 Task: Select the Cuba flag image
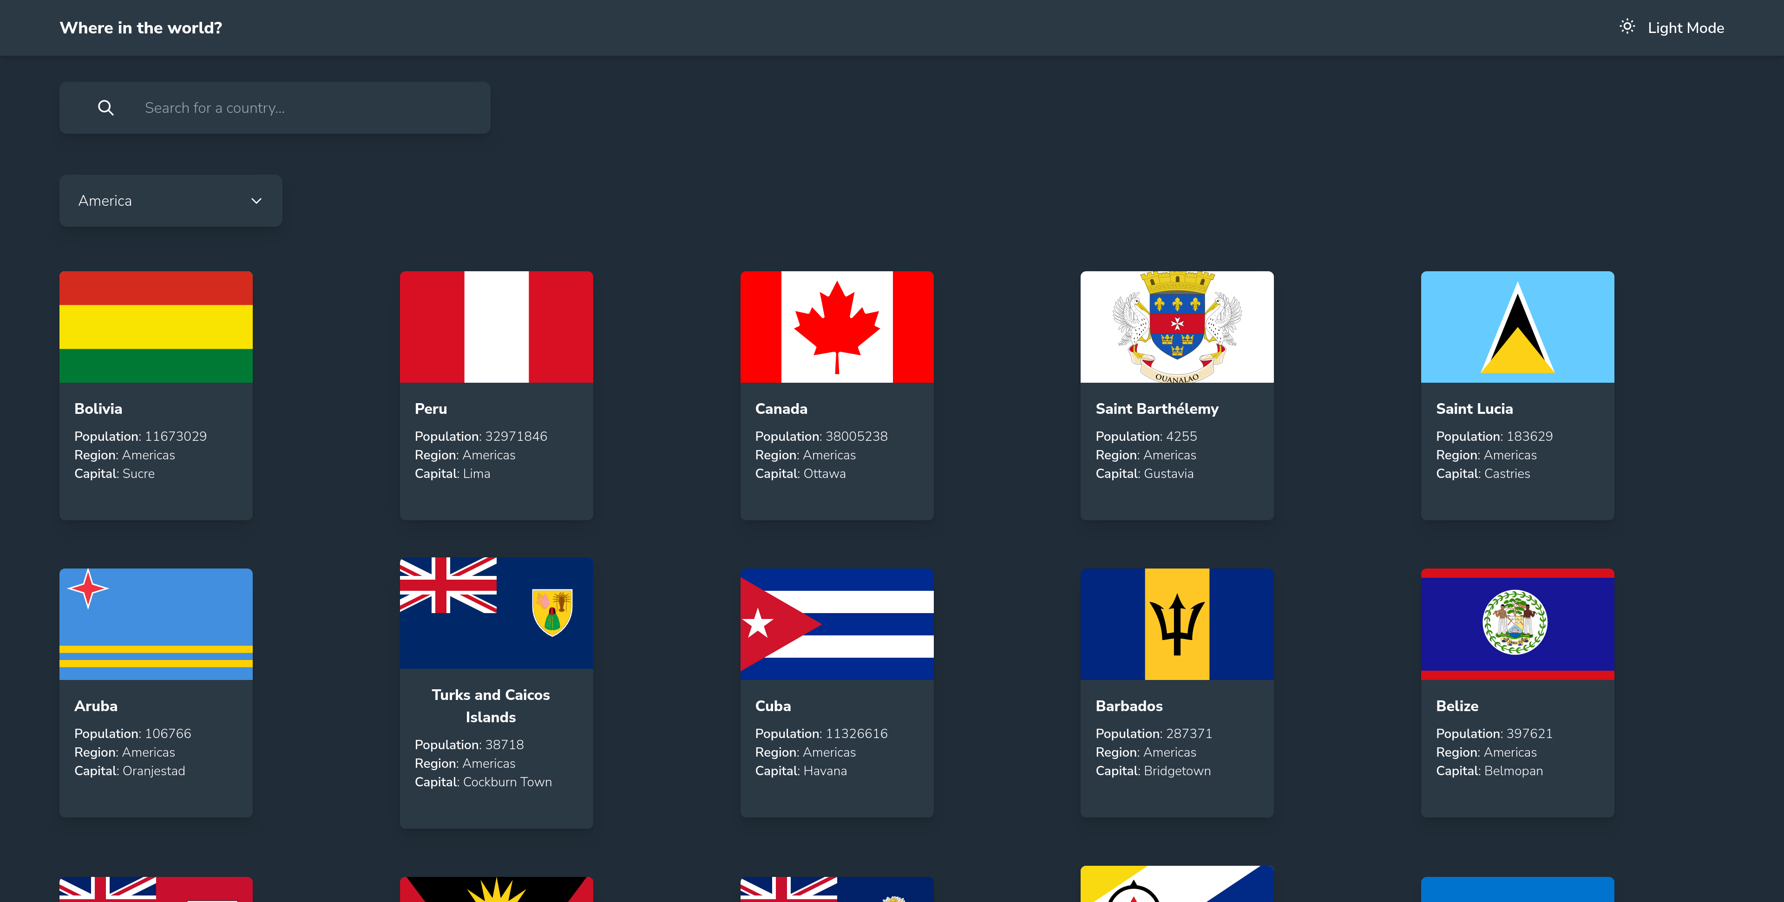[x=837, y=624]
